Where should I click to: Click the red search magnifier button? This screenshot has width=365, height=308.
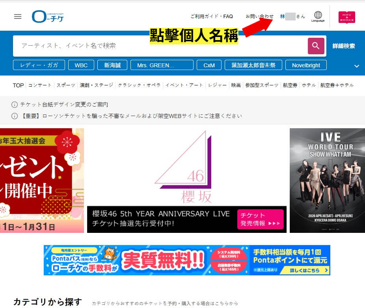coord(315,46)
